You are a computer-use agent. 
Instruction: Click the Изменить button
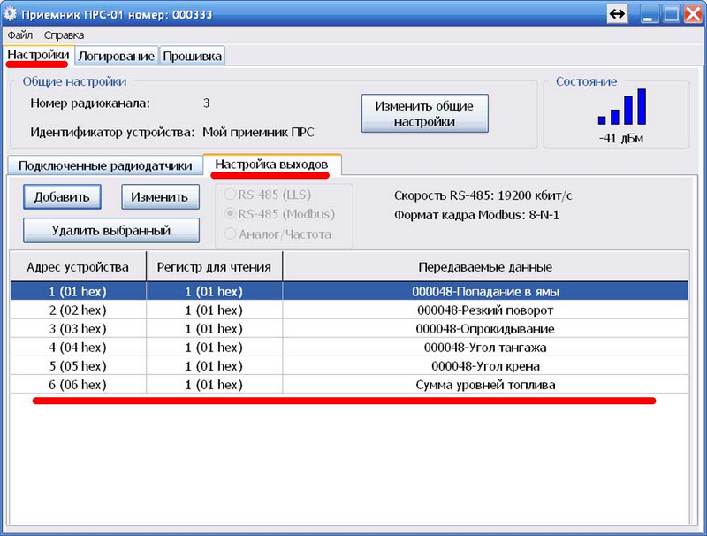click(160, 196)
